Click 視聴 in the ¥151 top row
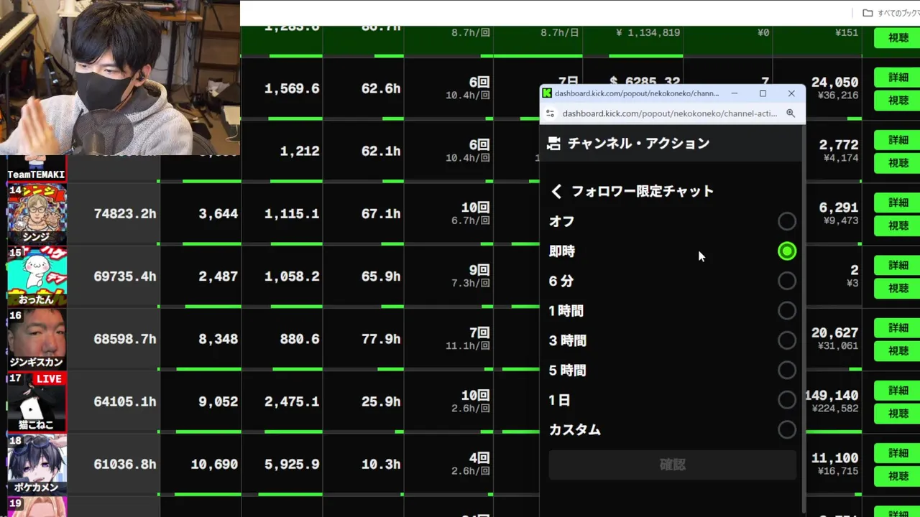Image resolution: width=920 pixels, height=517 pixels. (898, 38)
